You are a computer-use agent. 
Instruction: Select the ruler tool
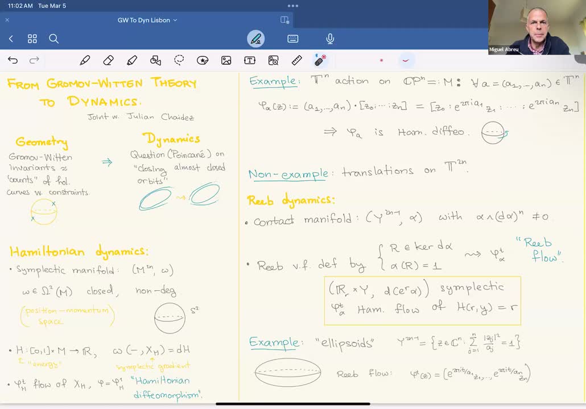[296, 60]
